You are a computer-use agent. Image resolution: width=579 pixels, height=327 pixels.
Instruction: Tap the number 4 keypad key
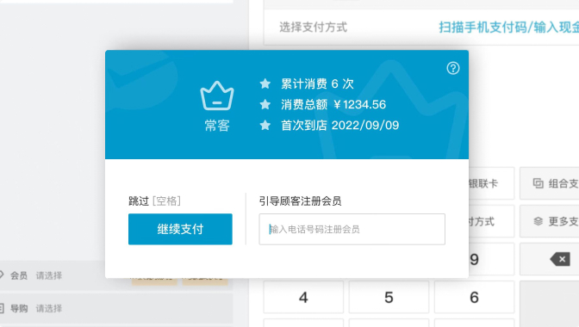tap(303, 297)
